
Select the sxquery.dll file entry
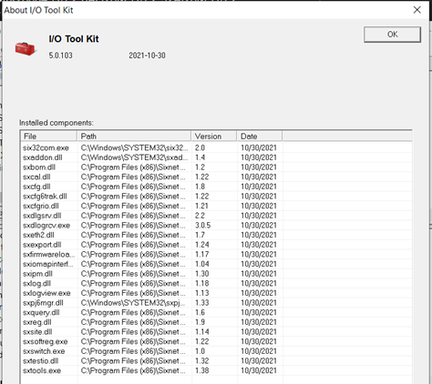click(41, 313)
